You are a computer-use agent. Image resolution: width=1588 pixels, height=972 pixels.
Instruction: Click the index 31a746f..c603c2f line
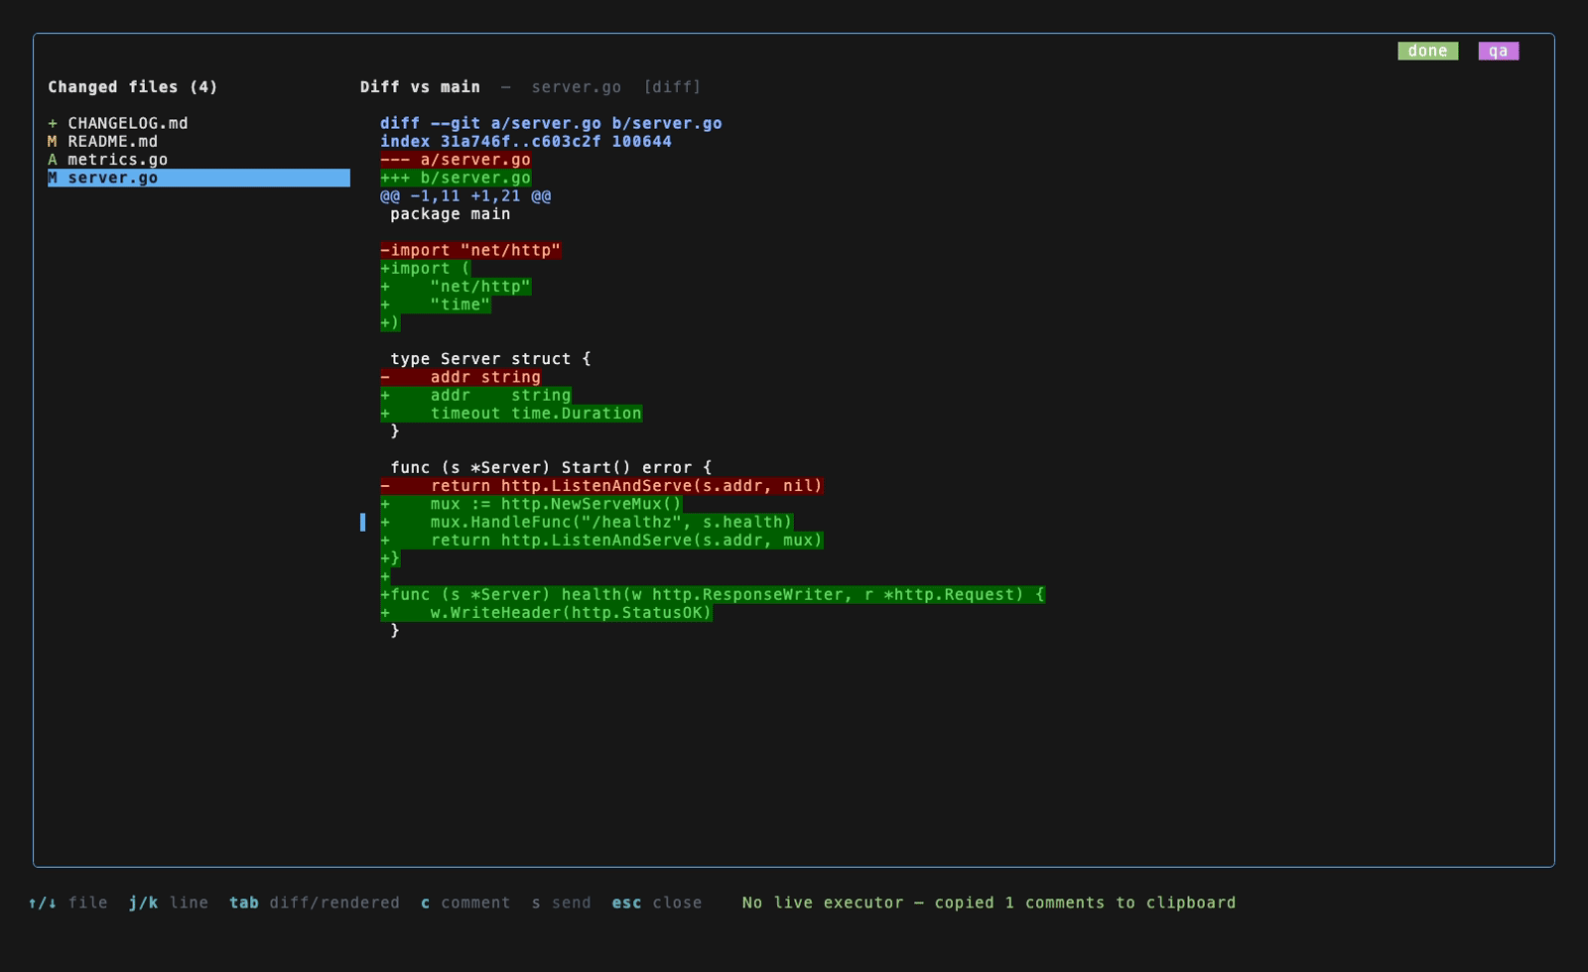526,141
